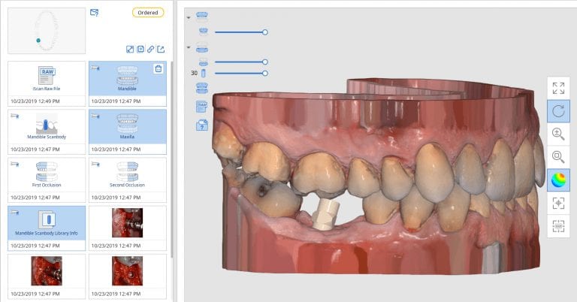Select Mandible Scanbody Library Info card

click(x=47, y=228)
